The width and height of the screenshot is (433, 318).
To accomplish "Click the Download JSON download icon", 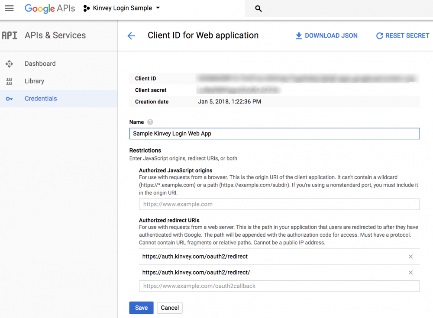I will tap(298, 35).
